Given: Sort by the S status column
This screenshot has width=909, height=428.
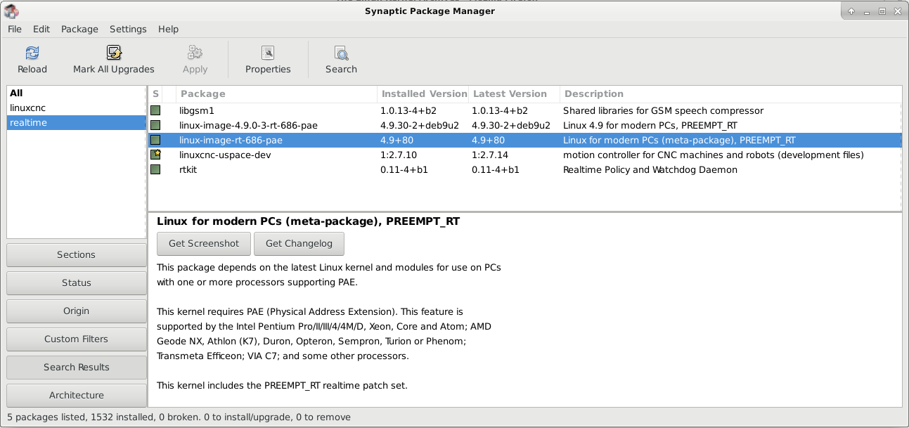Looking at the screenshot, I should [x=155, y=93].
